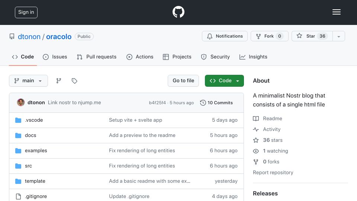The image size is (357, 201).
Task: Open the 10 Commits history link
Action: pos(216,103)
